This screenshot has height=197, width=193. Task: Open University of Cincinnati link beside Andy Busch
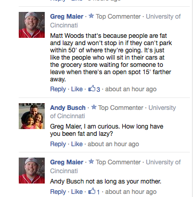click(x=113, y=112)
